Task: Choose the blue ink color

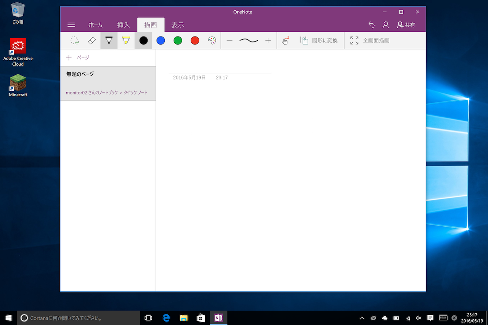Action: (x=161, y=40)
